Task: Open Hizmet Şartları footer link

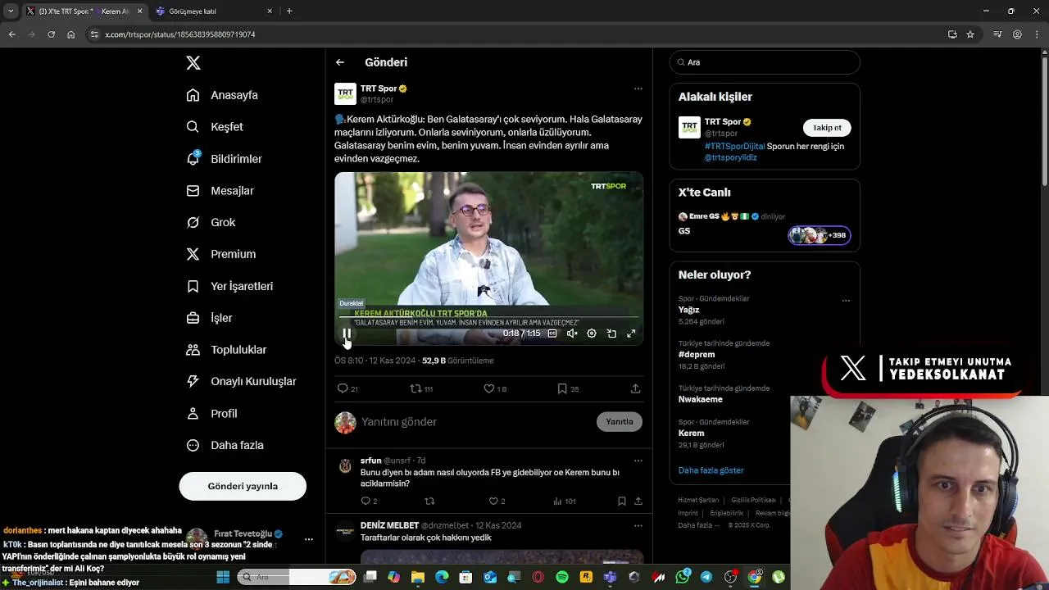Action: [698, 500]
